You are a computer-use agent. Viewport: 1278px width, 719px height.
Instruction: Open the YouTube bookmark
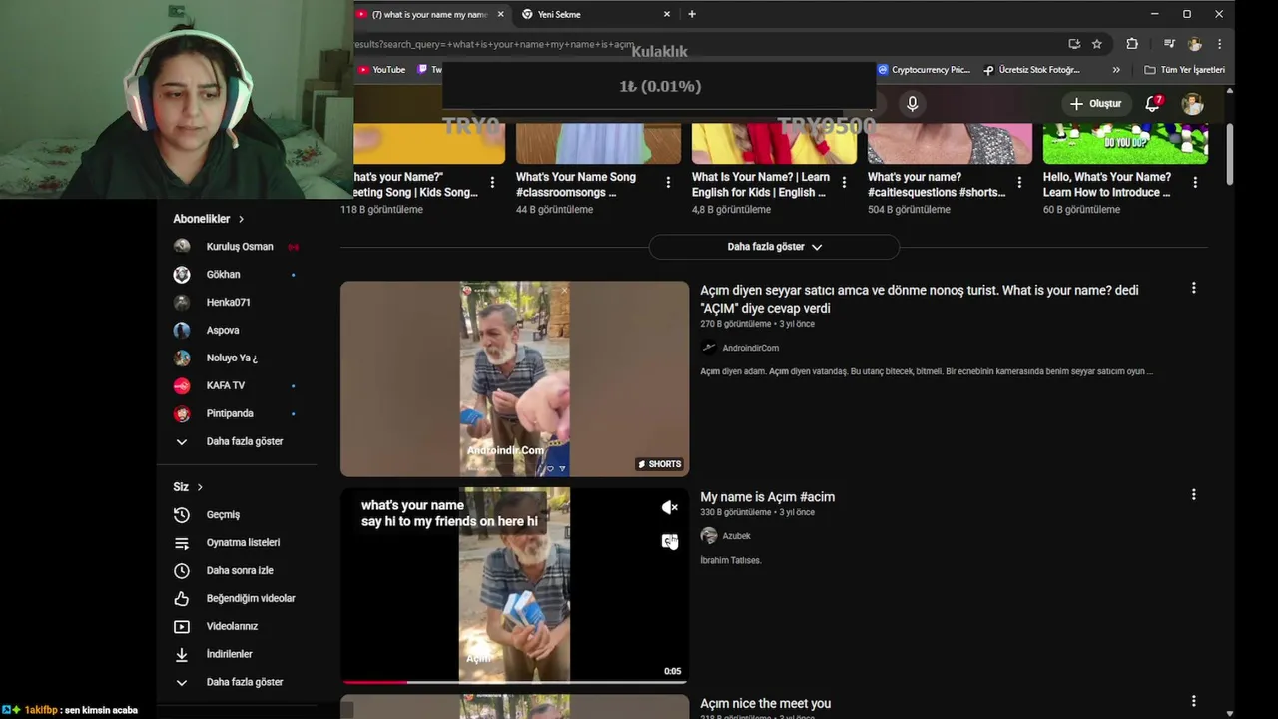(x=381, y=70)
